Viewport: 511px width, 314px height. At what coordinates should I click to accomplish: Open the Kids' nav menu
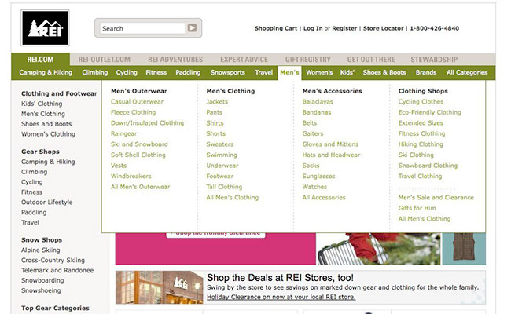point(347,72)
